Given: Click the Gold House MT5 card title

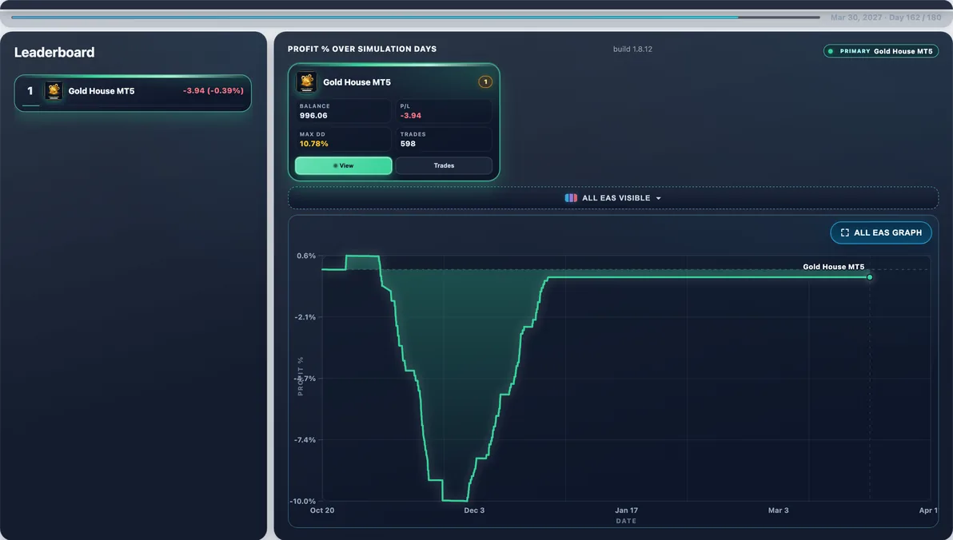Looking at the screenshot, I should pyautogui.click(x=357, y=82).
